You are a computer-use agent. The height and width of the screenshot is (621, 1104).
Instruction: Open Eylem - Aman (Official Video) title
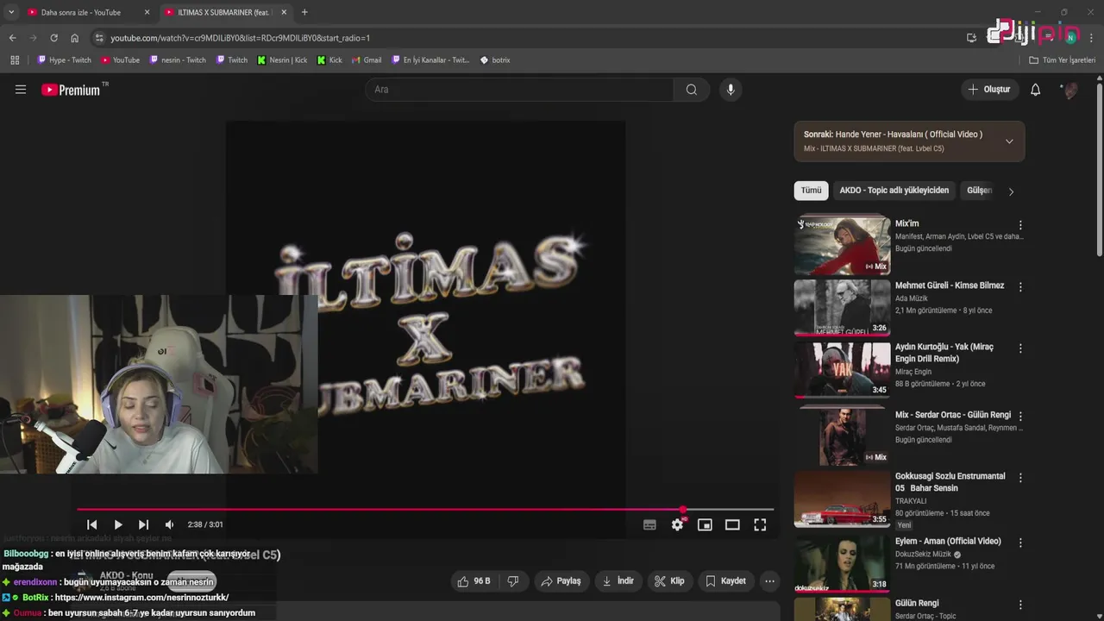948,542
